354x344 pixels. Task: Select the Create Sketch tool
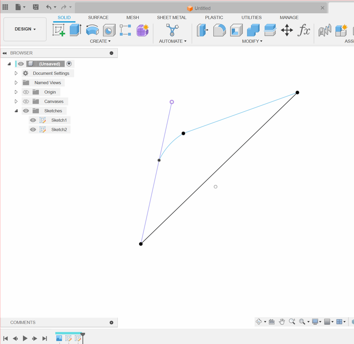(x=59, y=30)
